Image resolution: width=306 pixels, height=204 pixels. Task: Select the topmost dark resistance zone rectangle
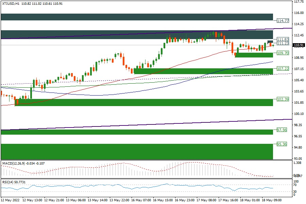tap(137, 17)
